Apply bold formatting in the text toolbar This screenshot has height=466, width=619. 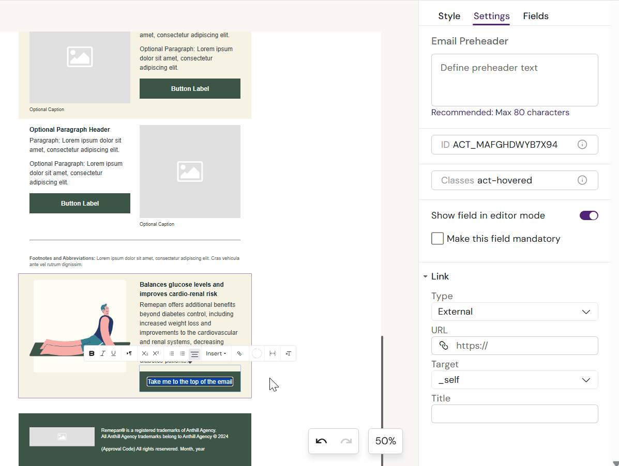(92, 353)
